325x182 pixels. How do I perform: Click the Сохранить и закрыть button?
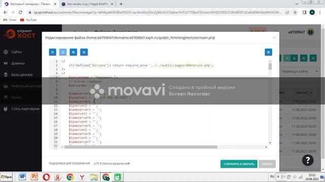pyautogui.click(x=239, y=164)
